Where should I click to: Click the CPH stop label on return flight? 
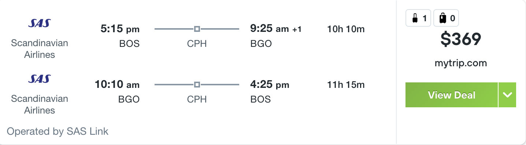197,99
